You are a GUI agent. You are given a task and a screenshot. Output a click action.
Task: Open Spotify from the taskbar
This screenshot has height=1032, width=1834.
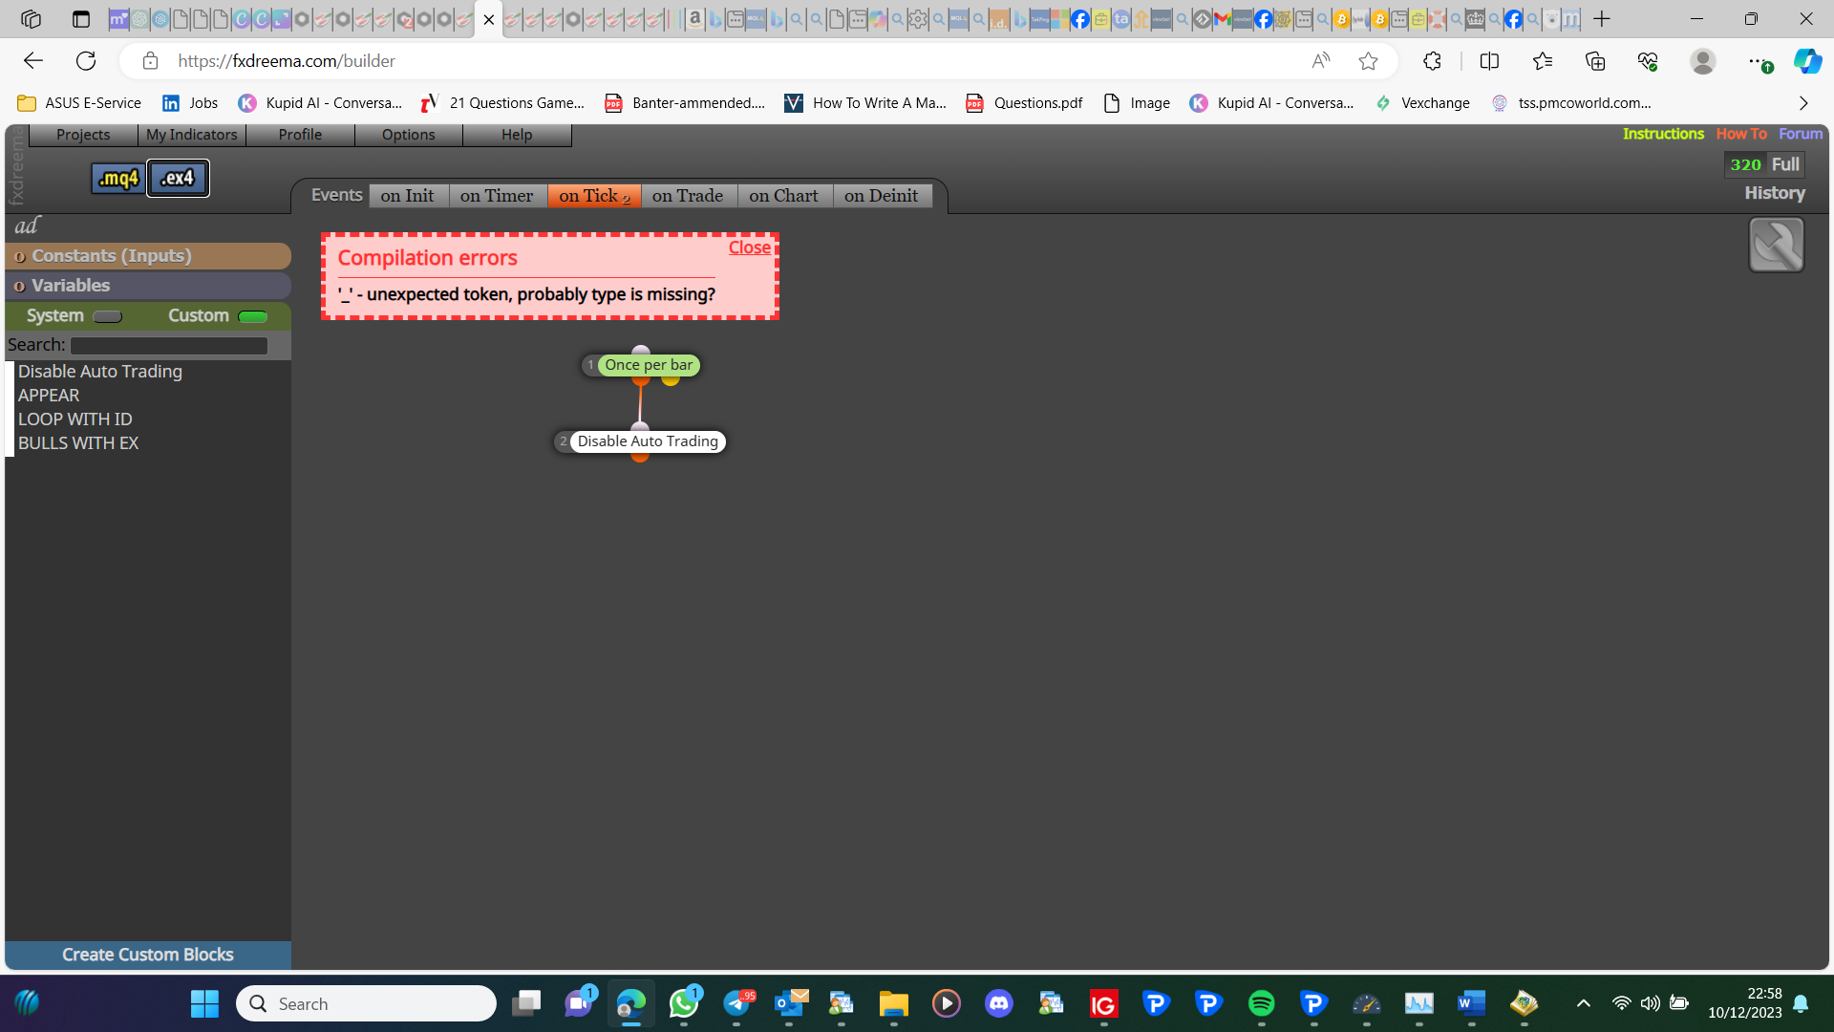click(1261, 1003)
